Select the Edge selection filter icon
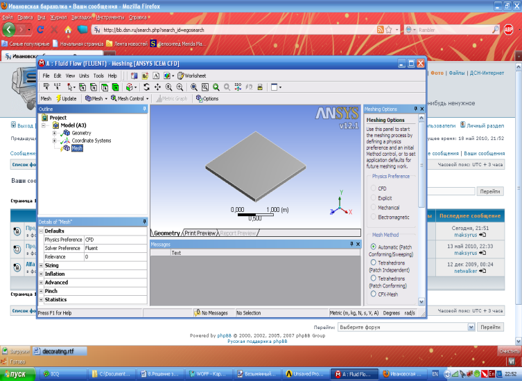This screenshot has height=381, width=522. pyautogui.click(x=94, y=87)
